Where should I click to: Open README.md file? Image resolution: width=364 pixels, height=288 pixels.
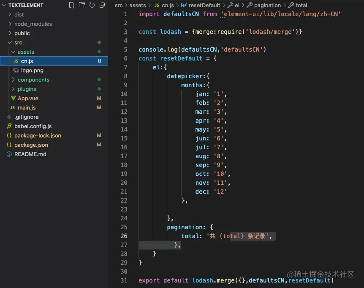[30, 154]
